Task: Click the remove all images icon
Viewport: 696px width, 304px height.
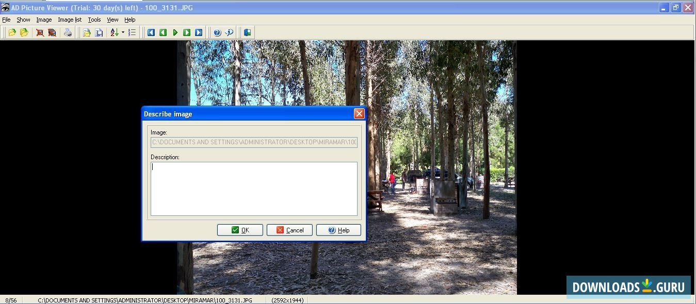Action: click(x=52, y=32)
